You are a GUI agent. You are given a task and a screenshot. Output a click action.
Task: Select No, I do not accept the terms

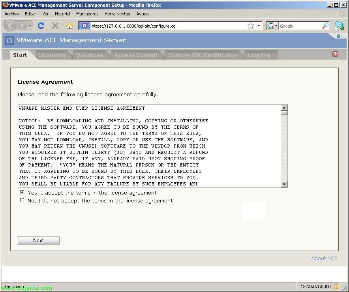pos(22,200)
